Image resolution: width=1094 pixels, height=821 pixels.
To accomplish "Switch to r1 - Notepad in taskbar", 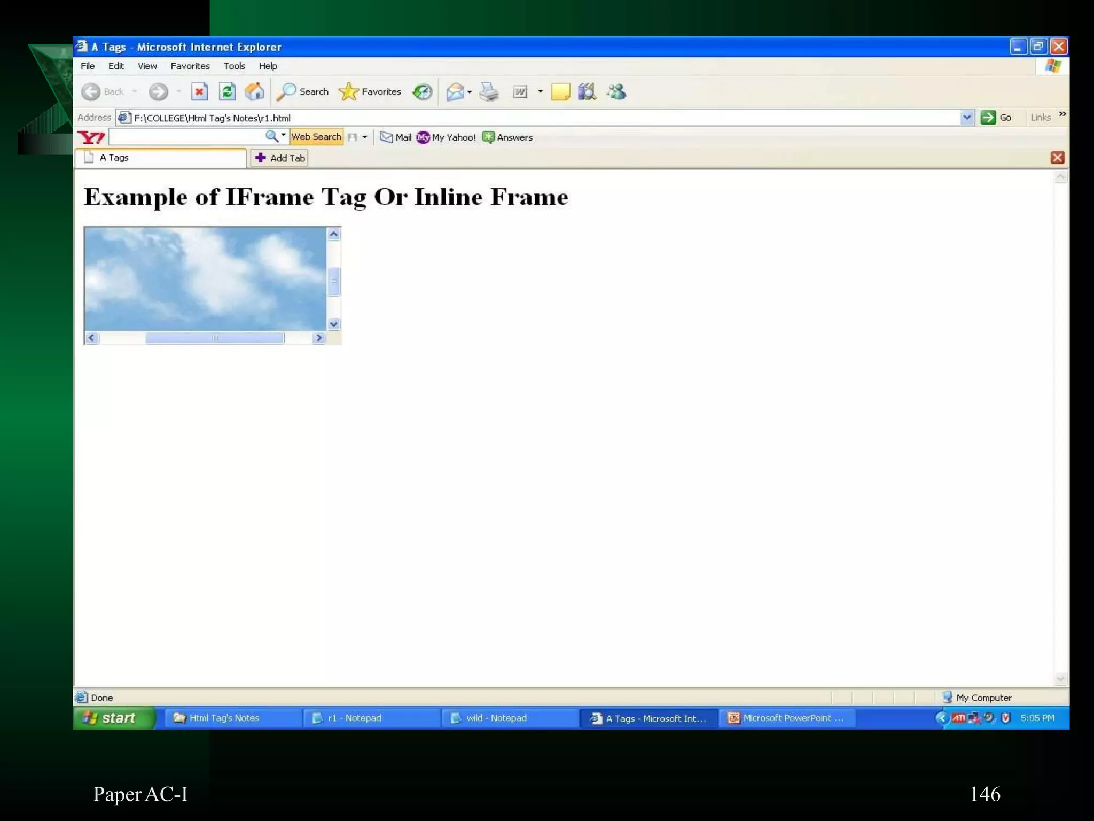I will 355,718.
